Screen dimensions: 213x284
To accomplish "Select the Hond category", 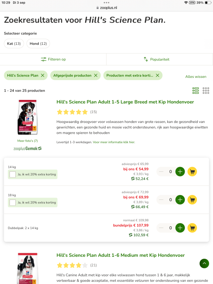I will point(38,44).
